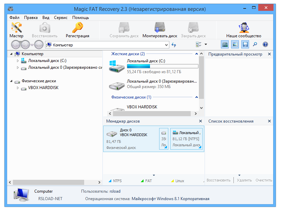Toggle the disk manager panel icon
This screenshot has width=283, height=215.
[x=225, y=44]
